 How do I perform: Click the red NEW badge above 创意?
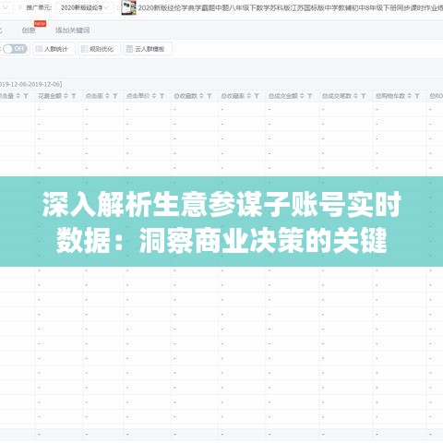coord(41,24)
